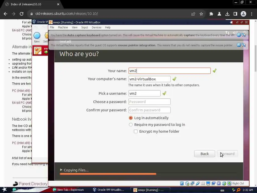Open the View menu
This screenshot has width=257, height=193.
75,27
